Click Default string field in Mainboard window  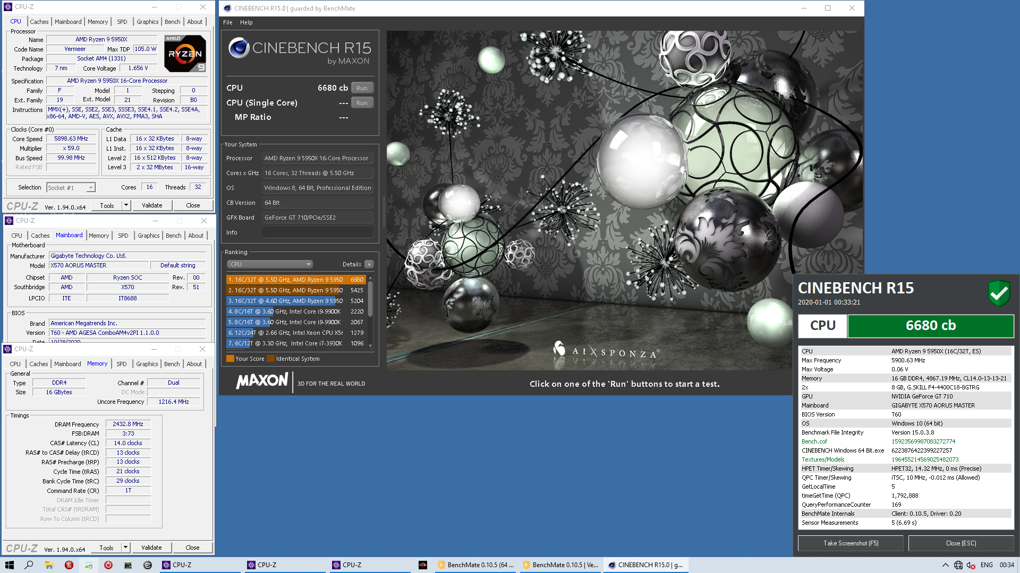point(178,265)
